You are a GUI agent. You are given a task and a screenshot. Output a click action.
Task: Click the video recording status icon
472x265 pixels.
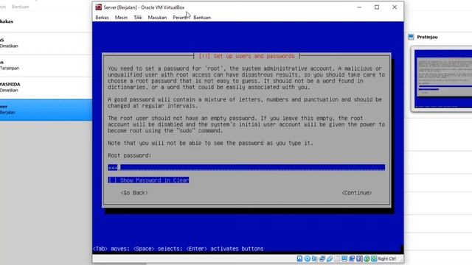click(x=352, y=258)
